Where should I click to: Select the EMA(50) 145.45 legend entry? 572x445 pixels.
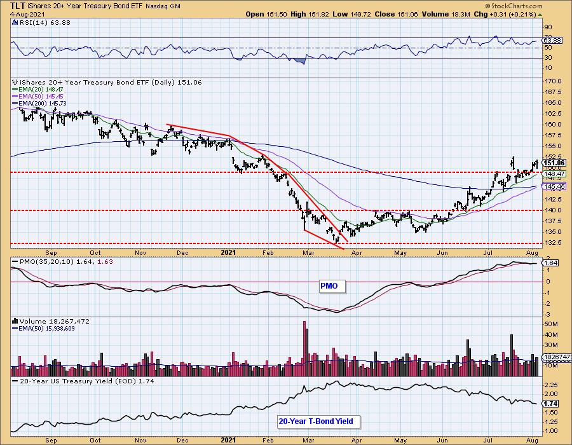click(38, 96)
